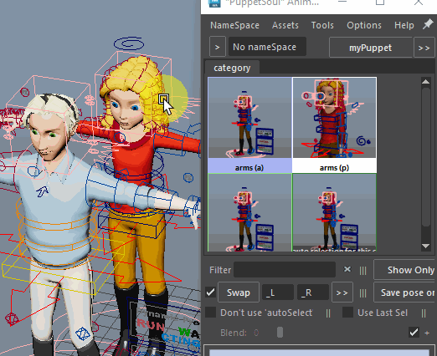The width and height of the screenshot is (437, 356).
Task: Click the blue up-arrow control on boy's shirt
Action: [x=42, y=191]
